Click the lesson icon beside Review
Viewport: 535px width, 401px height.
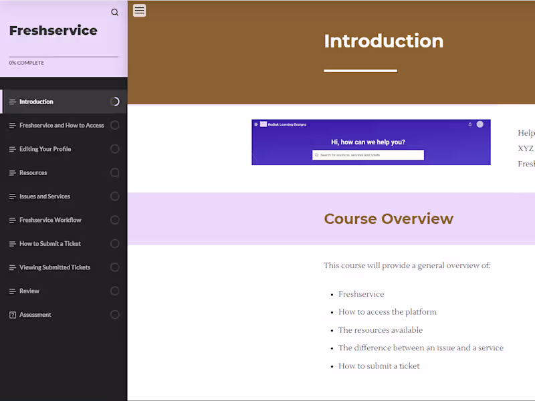click(13, 291)
